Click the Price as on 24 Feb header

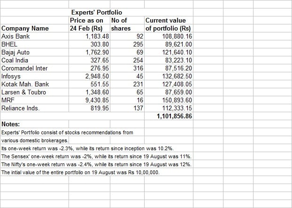tap(89, 24)
